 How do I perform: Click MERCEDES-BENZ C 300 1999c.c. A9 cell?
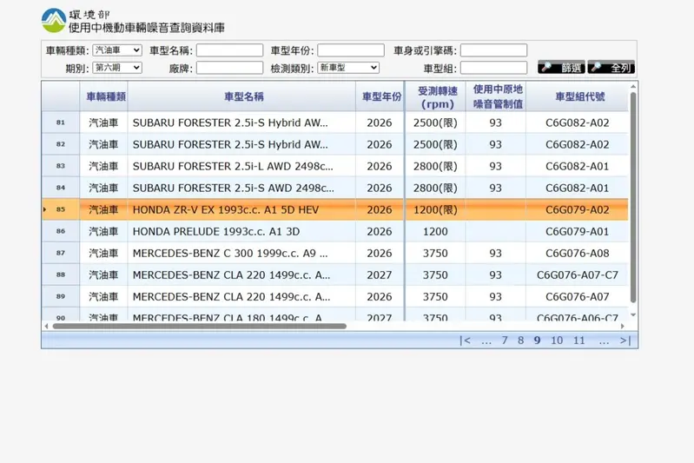[241, 253]
